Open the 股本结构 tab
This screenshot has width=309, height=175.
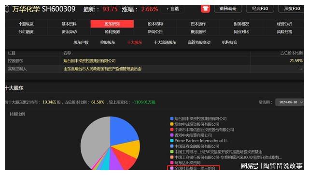pyautogui.click(x=155, y=24)
